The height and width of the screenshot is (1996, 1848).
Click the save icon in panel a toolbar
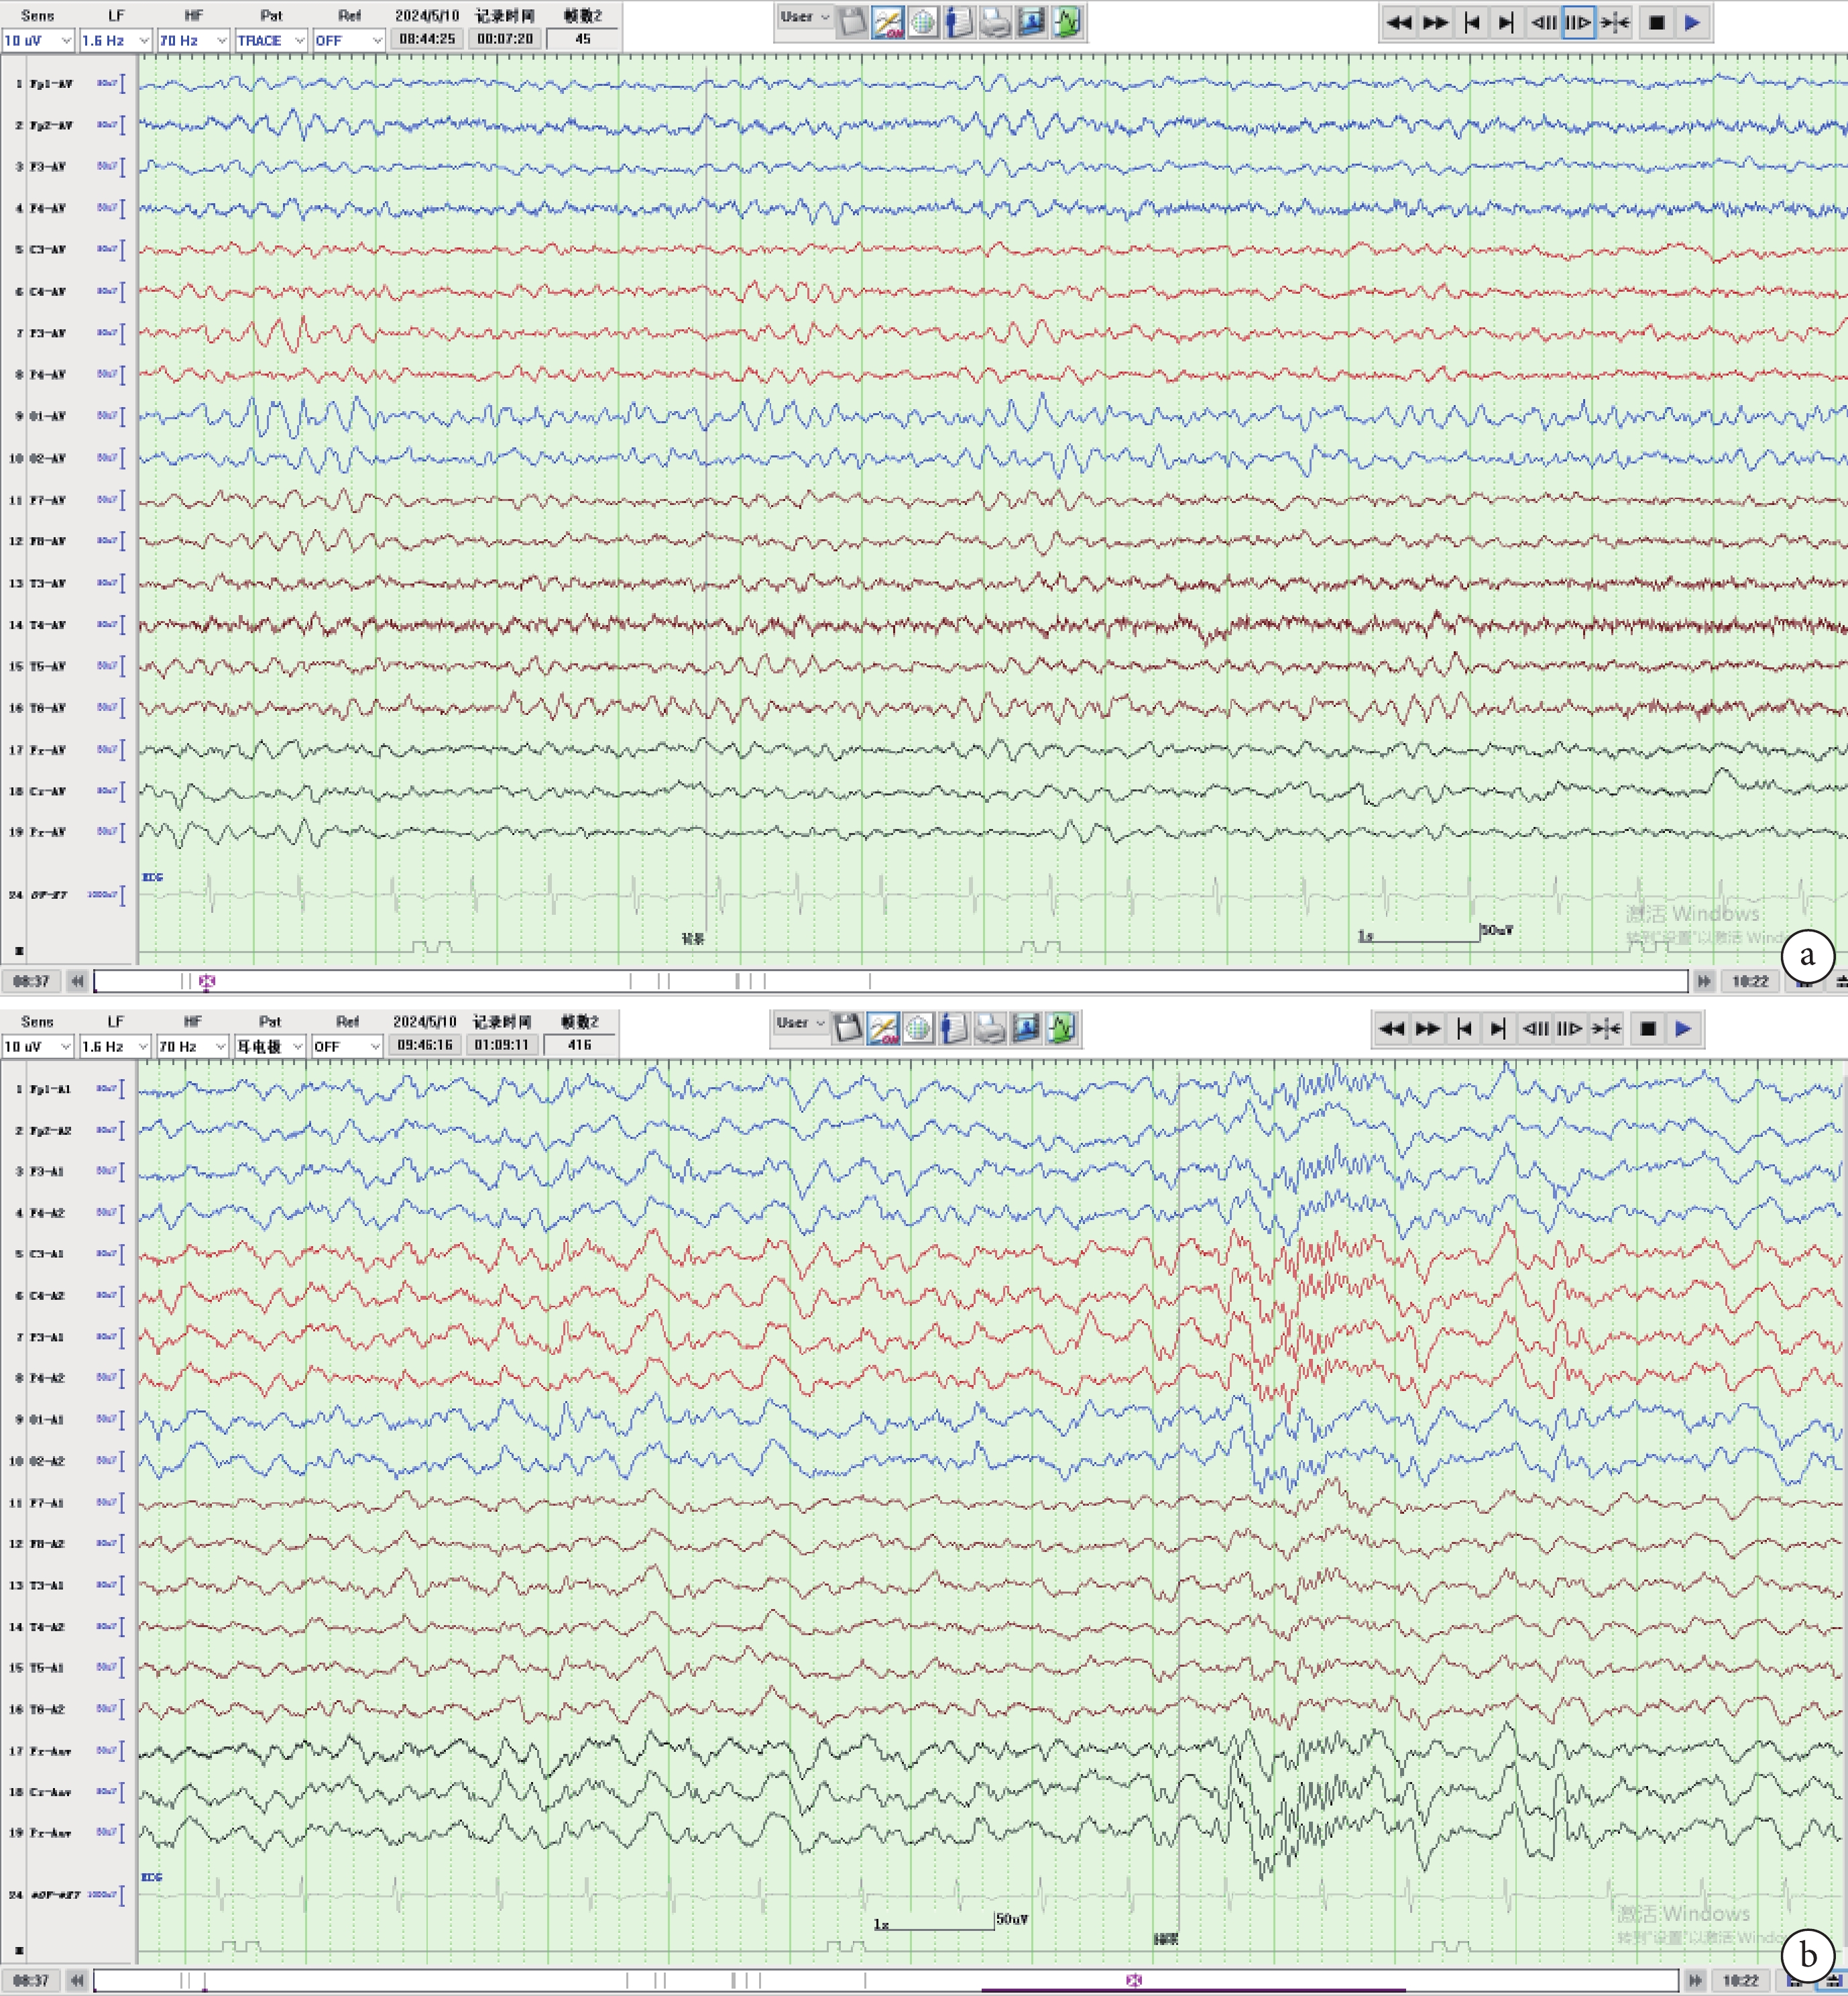click(x=853, y=22)
